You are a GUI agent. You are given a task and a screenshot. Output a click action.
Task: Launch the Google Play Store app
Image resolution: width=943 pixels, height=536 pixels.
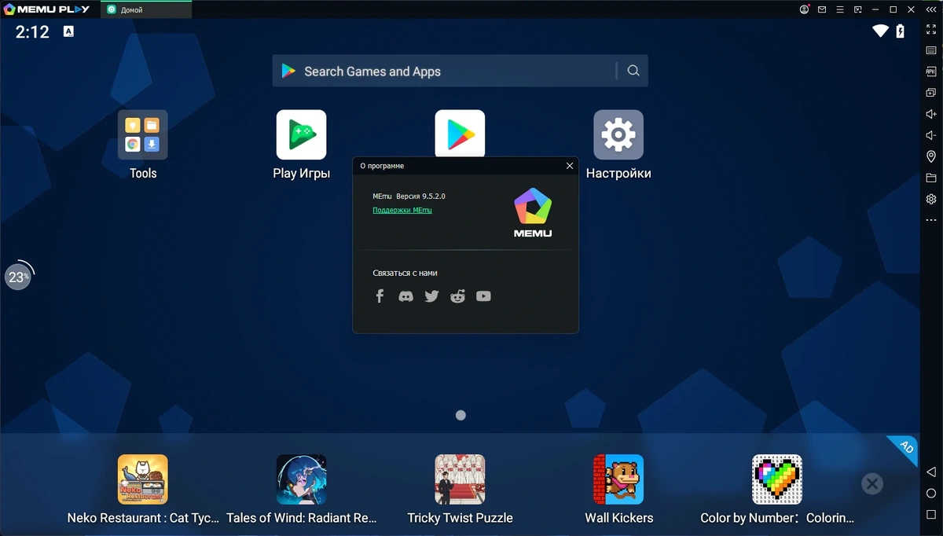[460, 134]
